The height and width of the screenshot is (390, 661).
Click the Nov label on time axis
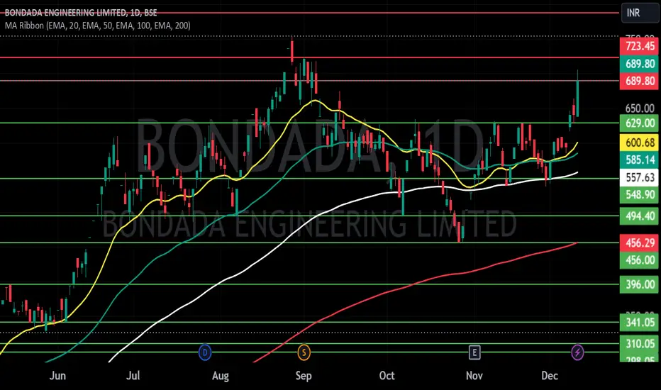(x=474, y=376)
